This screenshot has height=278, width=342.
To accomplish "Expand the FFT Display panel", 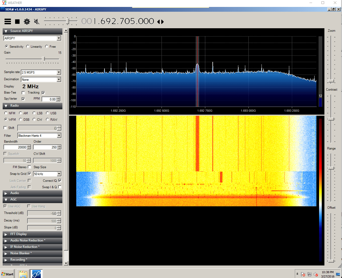I will click(33, 234).
